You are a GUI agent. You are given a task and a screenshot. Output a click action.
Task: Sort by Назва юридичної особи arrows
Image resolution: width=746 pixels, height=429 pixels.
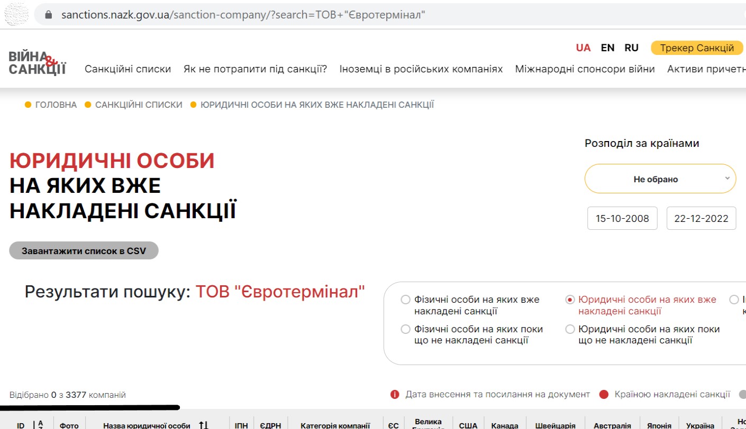[x=203, y=425]
